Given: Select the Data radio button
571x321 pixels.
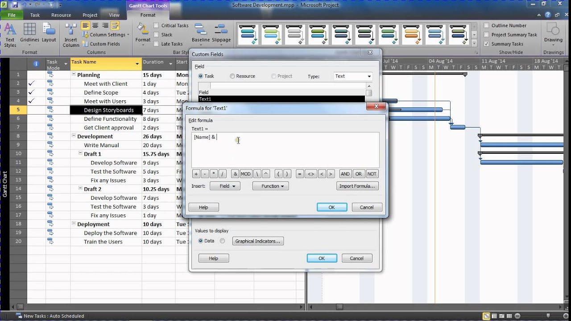Looking at the screenshot, I should tap(201, 241).
